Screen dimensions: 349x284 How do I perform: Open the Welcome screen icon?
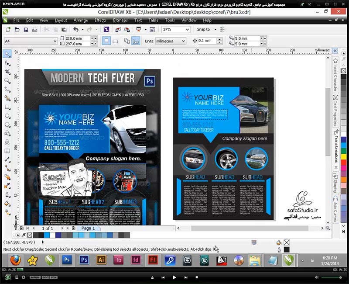(x=152, y=29)
